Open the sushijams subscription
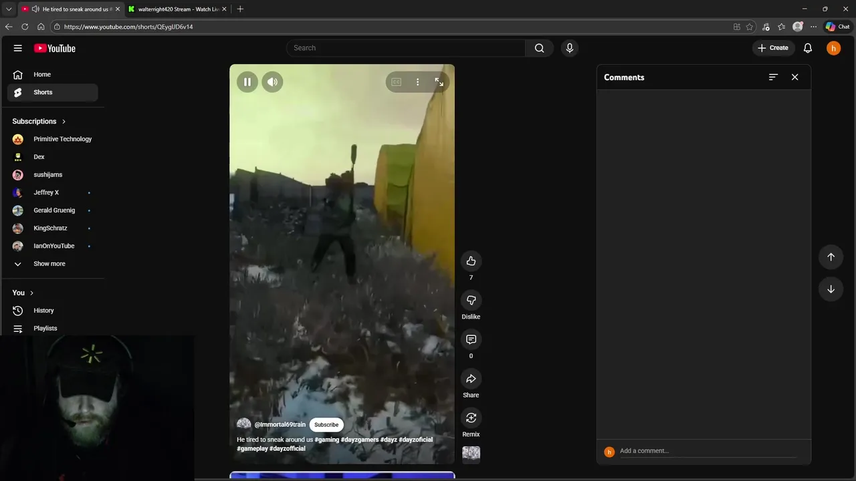This screenshot has height=481, width=856. [x=52, y=175]
